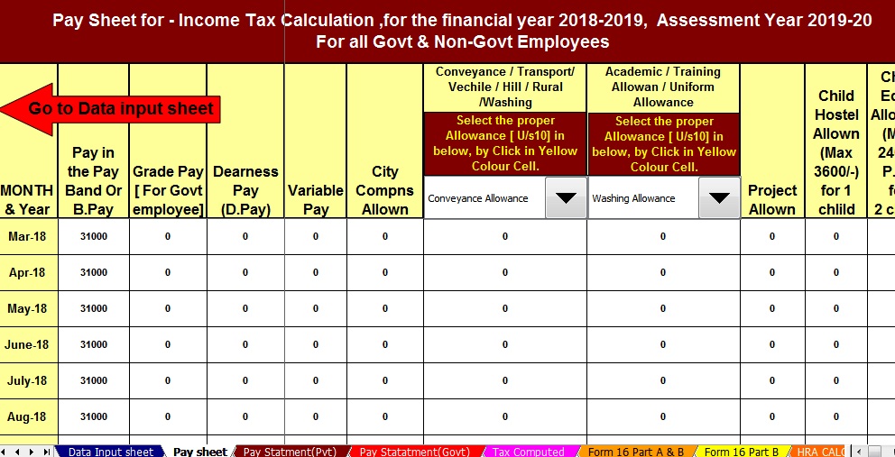Select the Washing Allowance combo box field

pyautogui.click(x=643, y=197)
